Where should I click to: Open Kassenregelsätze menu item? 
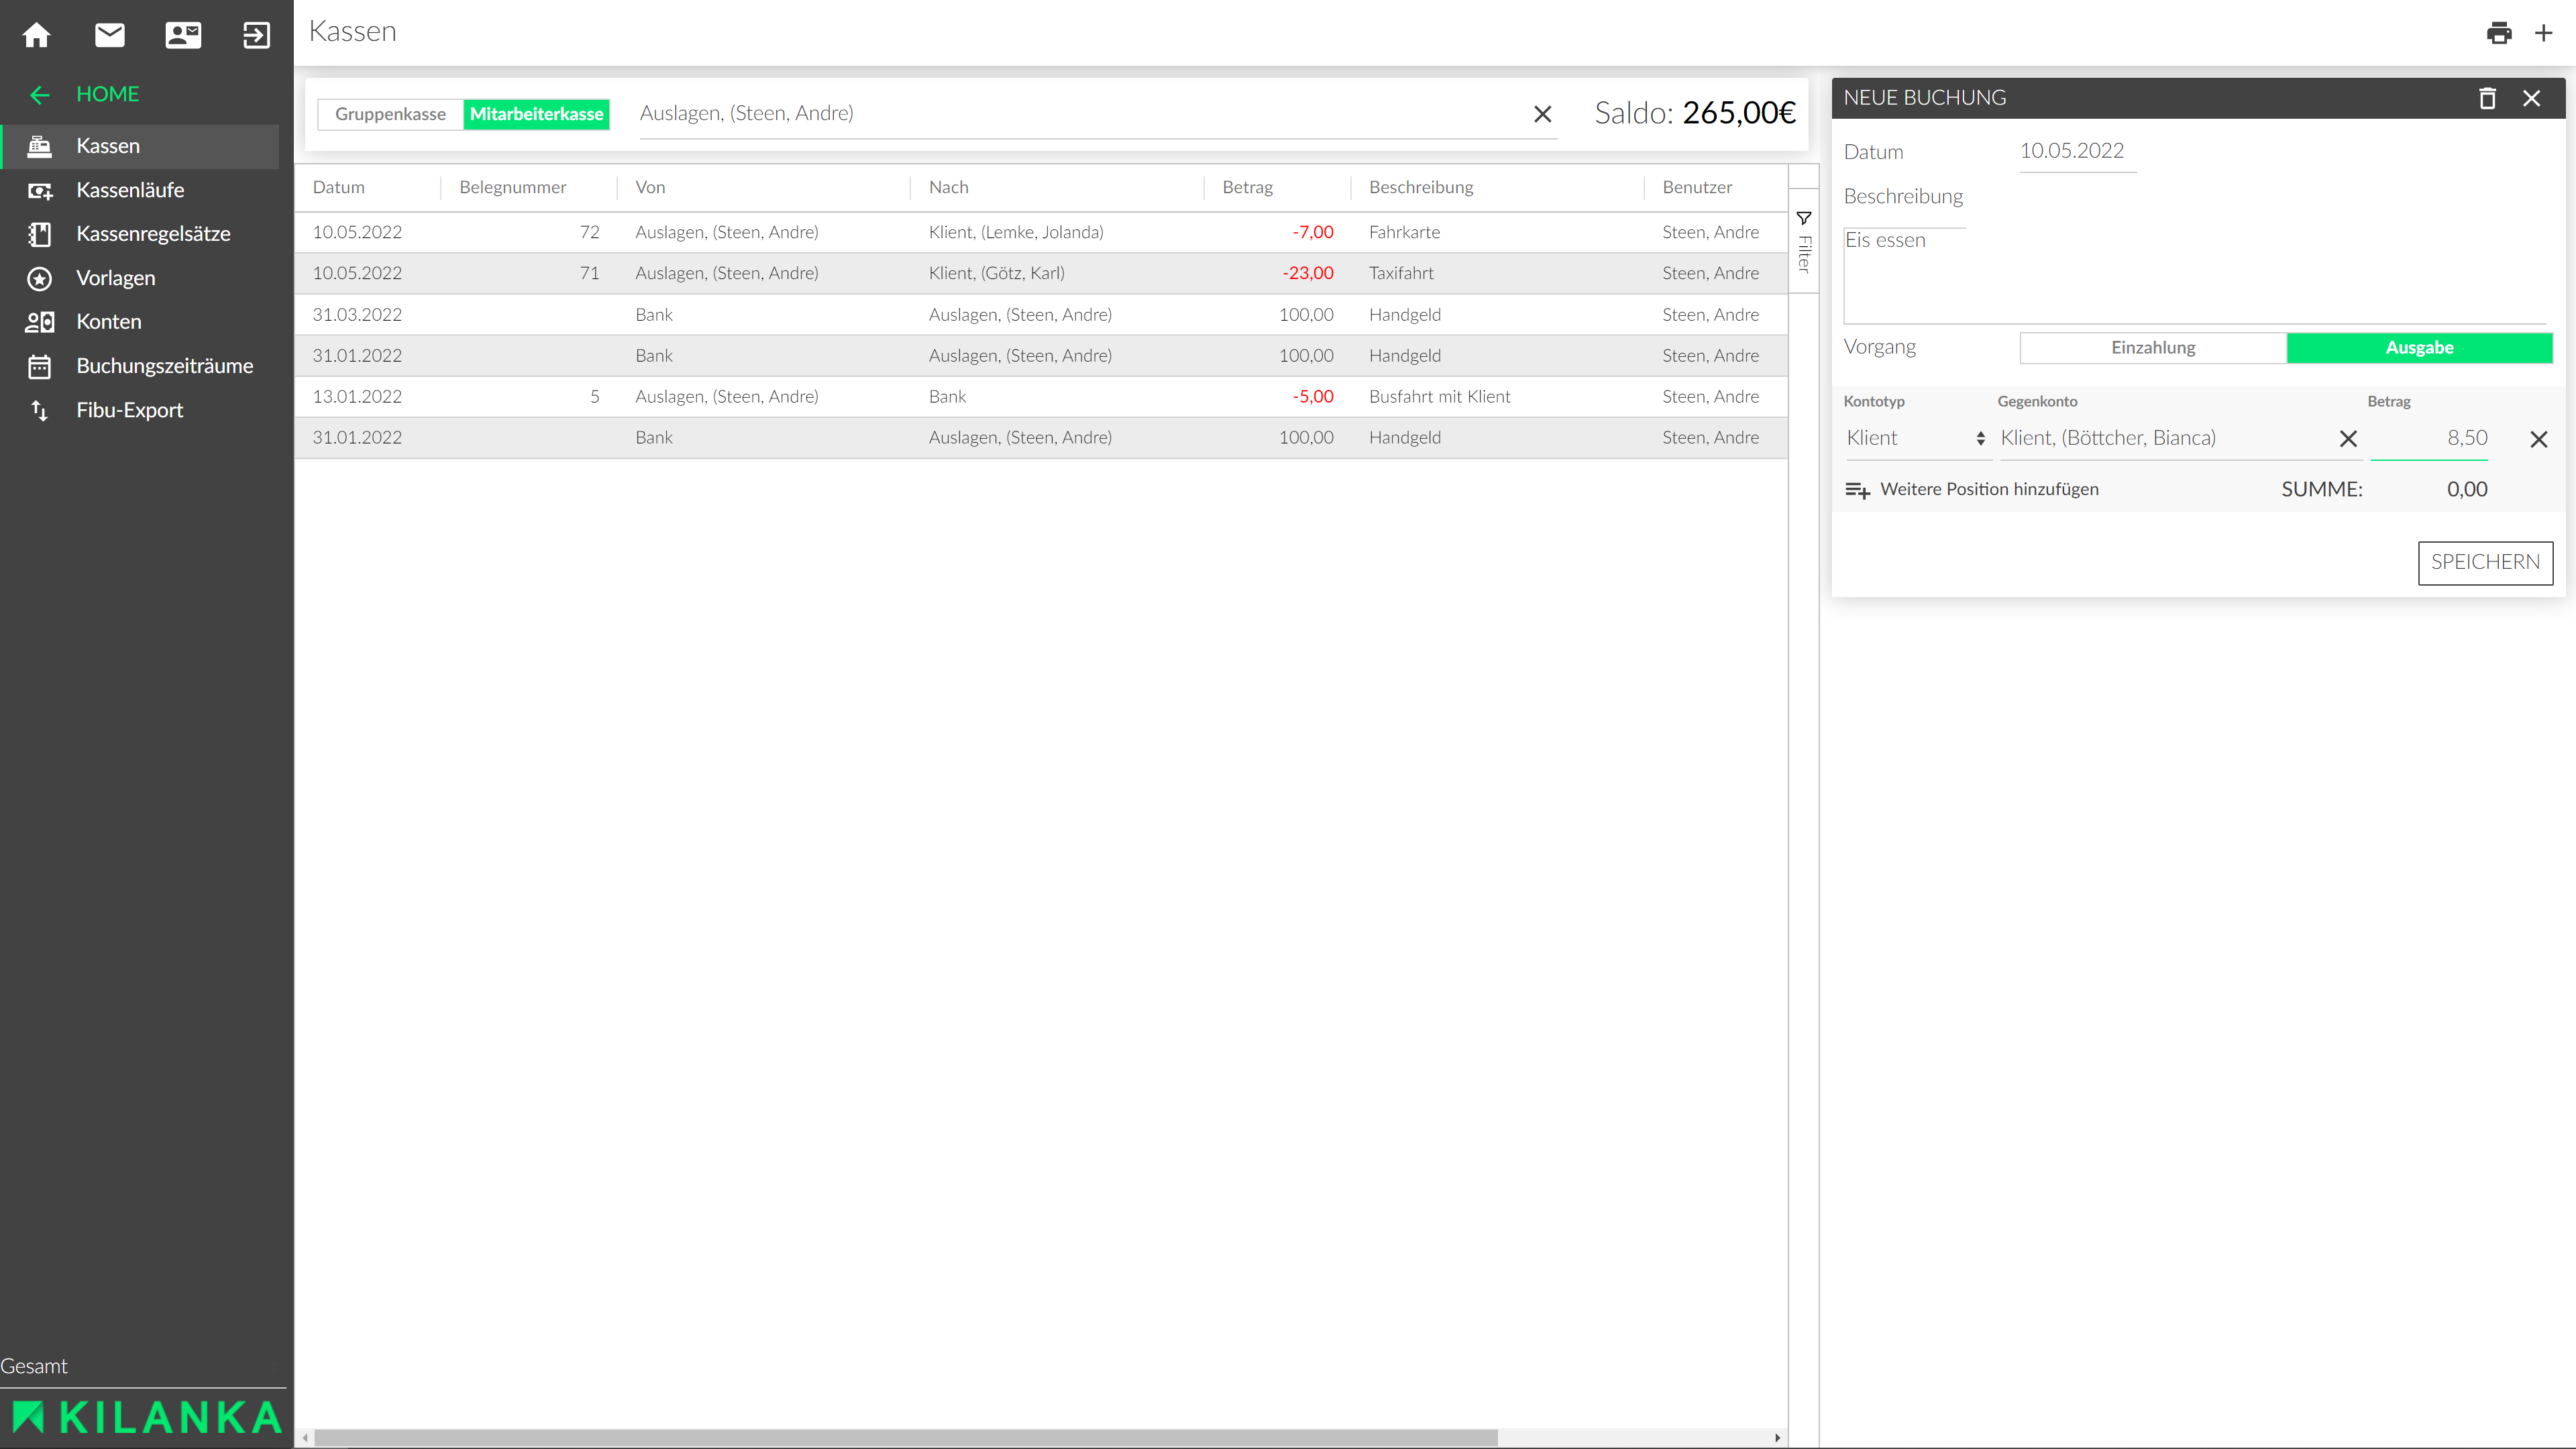pyautogui.click(x=141, y=234)
